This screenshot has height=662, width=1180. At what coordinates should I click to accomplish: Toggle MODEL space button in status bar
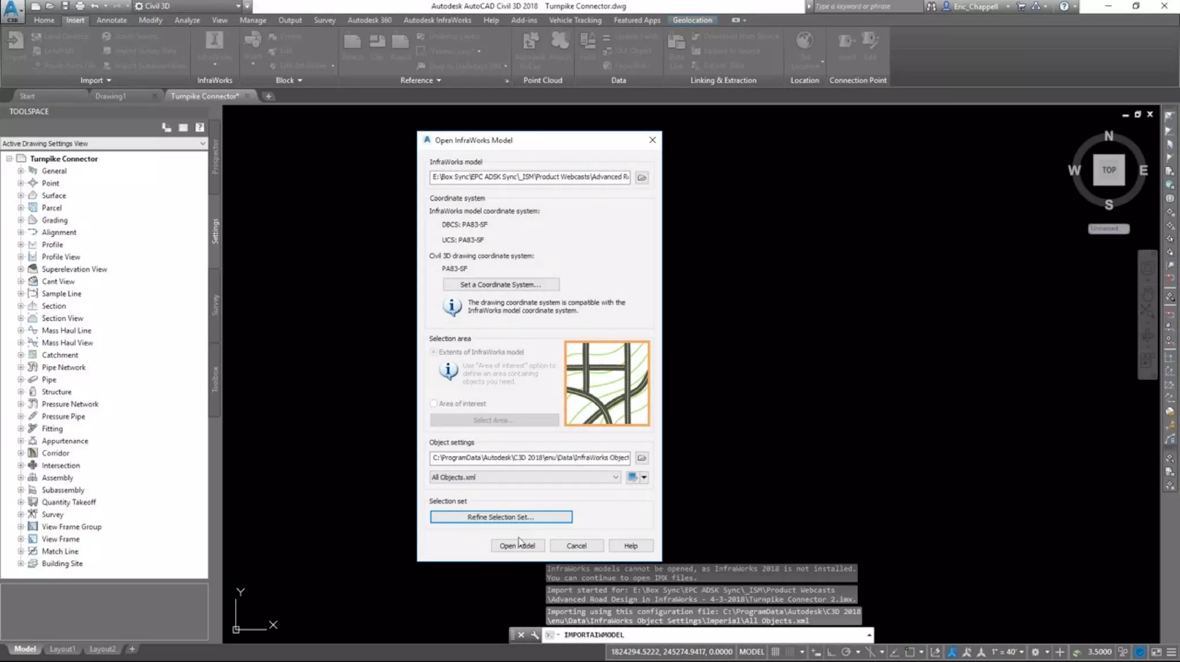click(751, 652)
